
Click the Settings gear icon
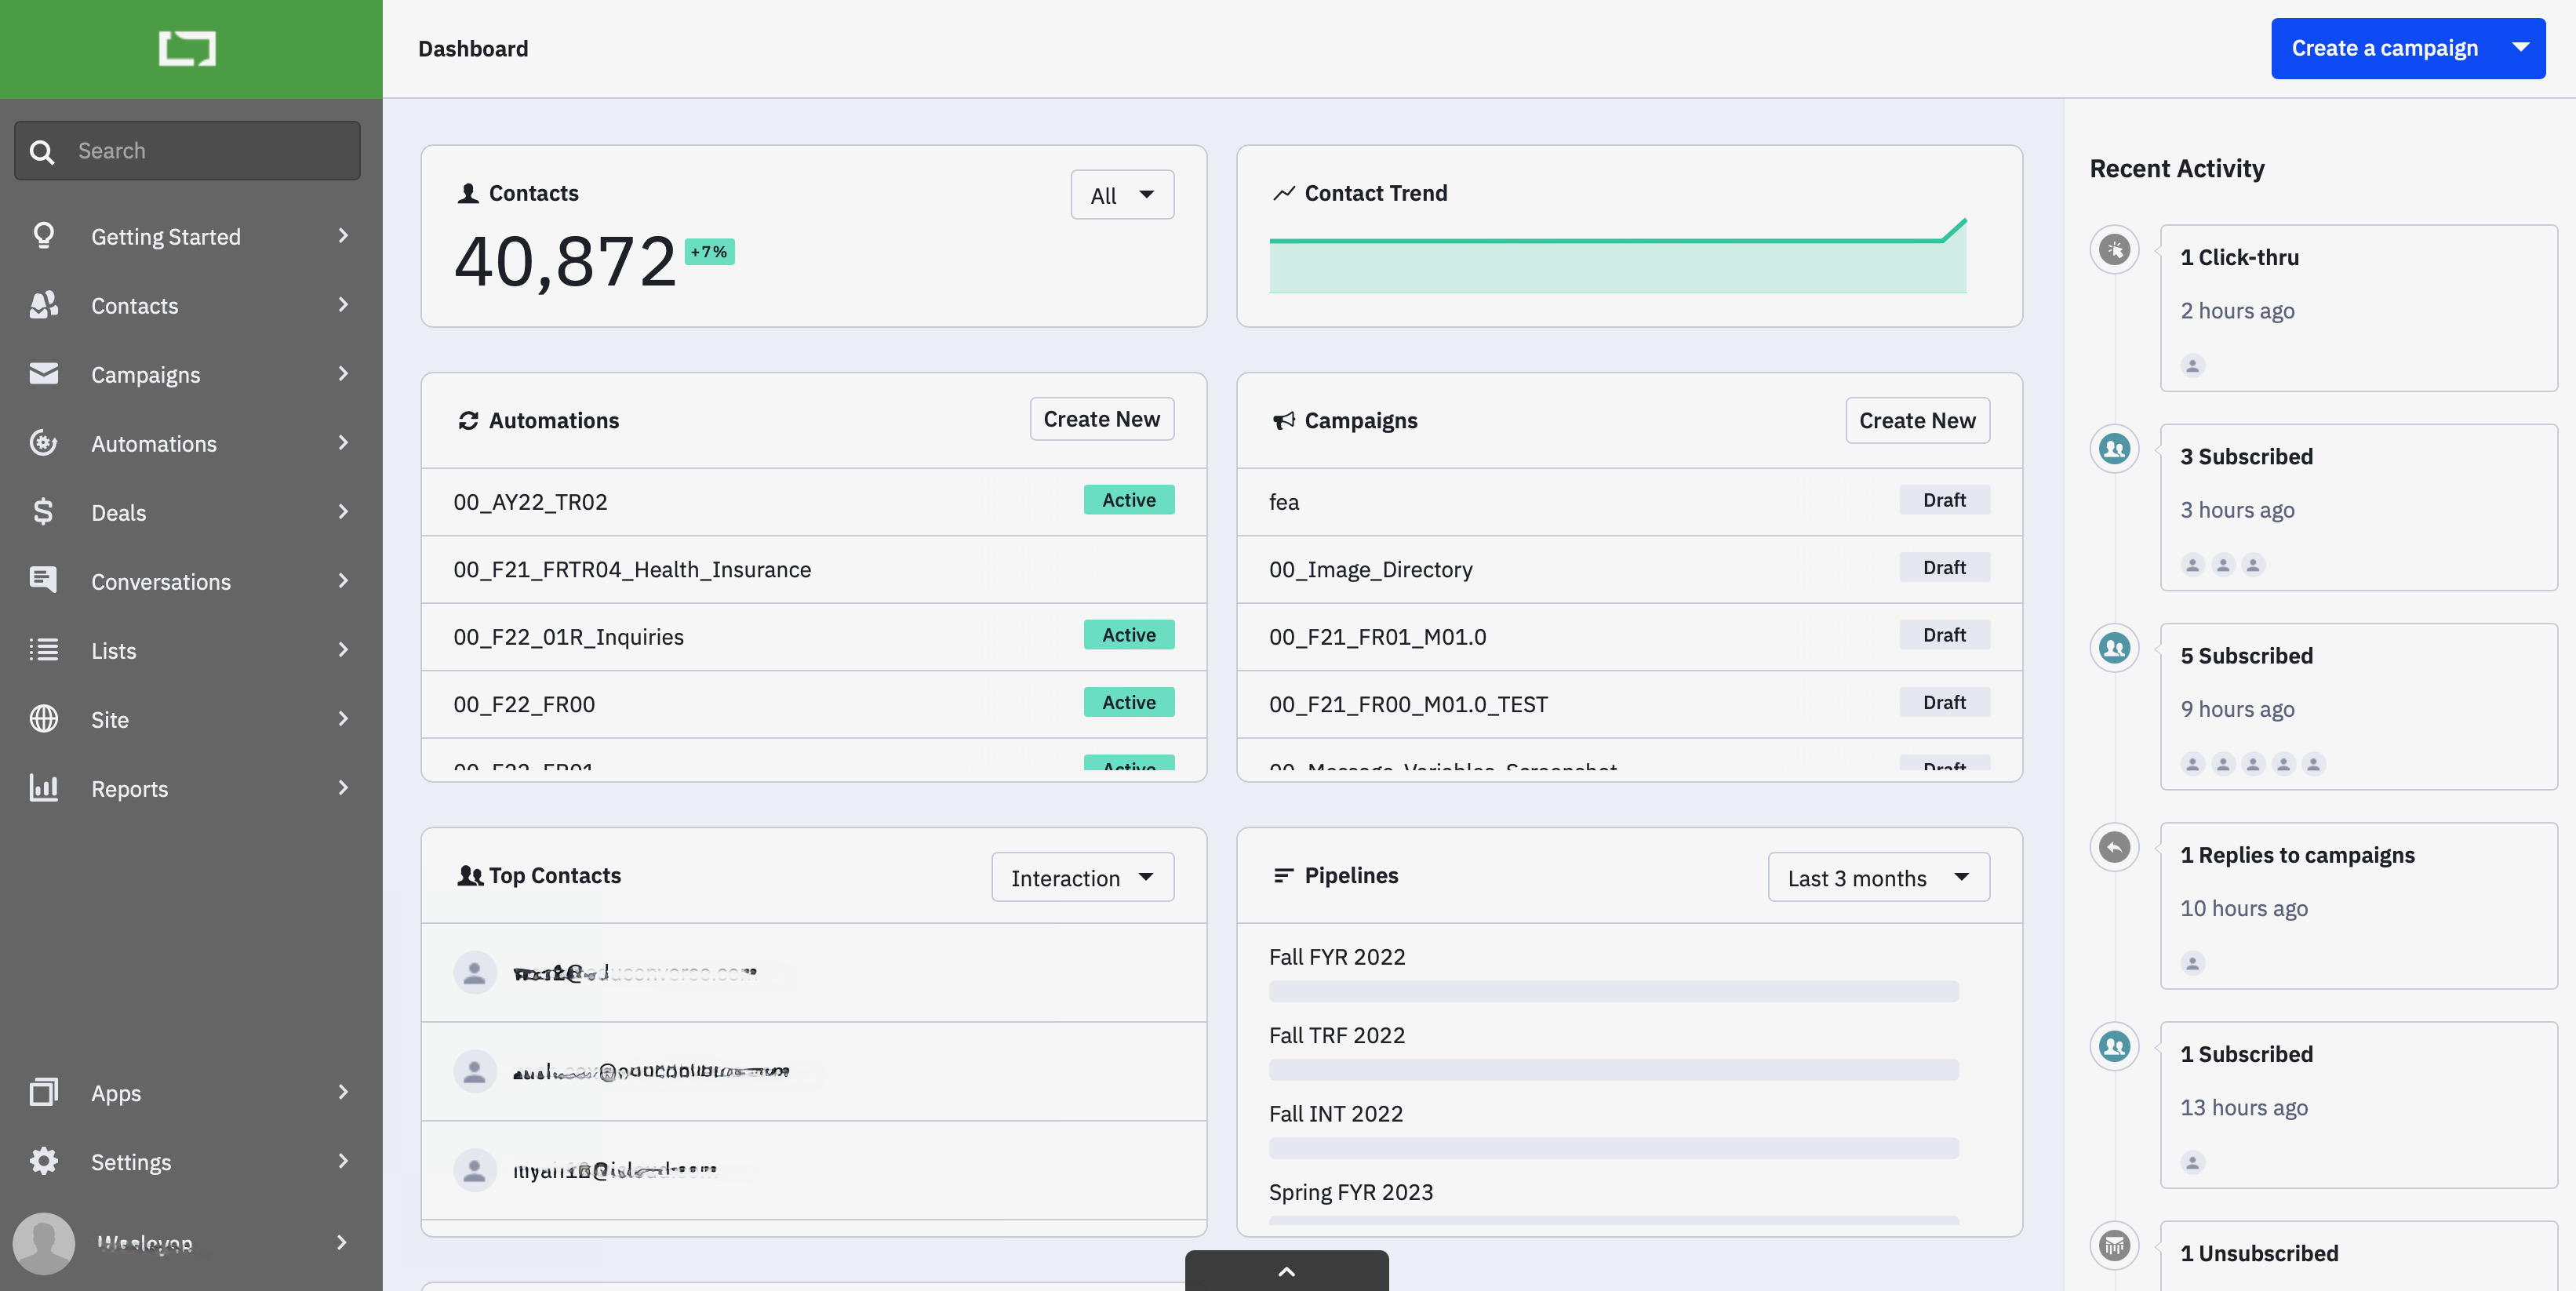pyautogui.click(x=43, y=1161)
